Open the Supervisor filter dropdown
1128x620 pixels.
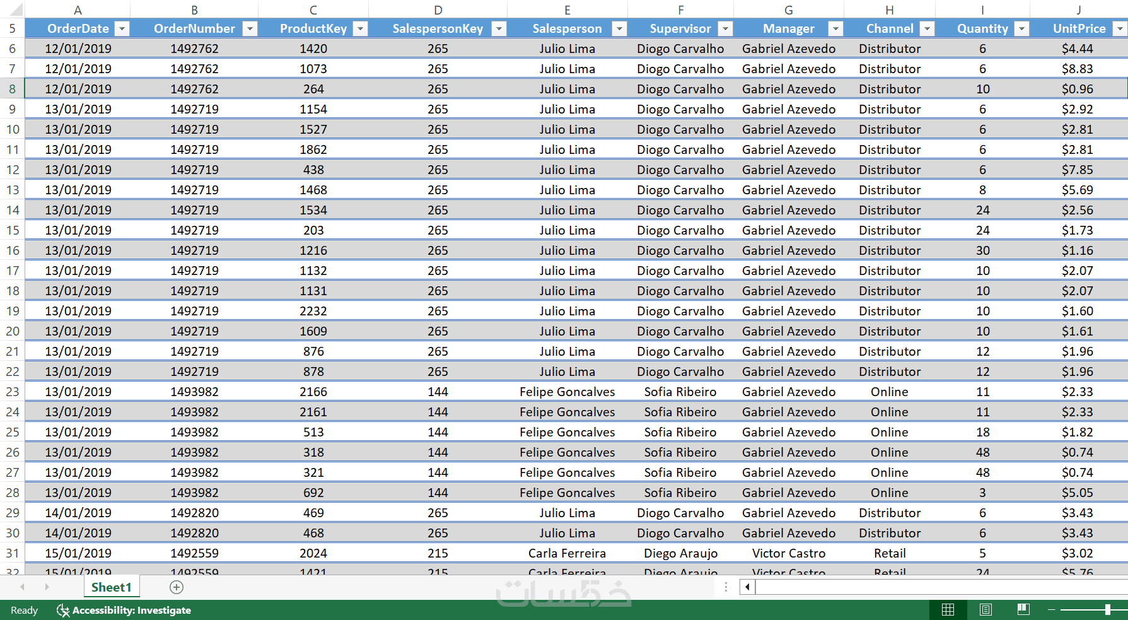click(726, 28)
